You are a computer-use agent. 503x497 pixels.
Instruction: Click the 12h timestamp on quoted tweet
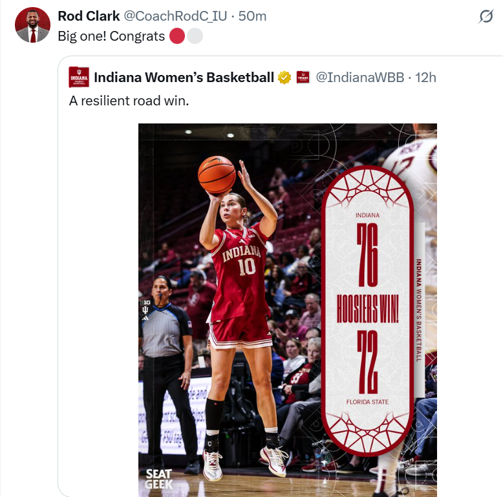(425, 78)
